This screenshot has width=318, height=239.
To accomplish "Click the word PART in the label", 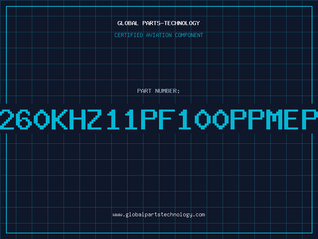I will [144, 91].
